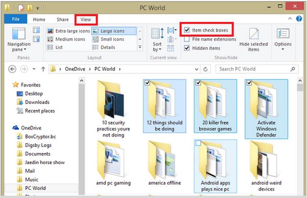Open Customize Quick Access Toolbar dropdown
The width and height of the screenshot is (307, 198).
click(x=38, y=8)
